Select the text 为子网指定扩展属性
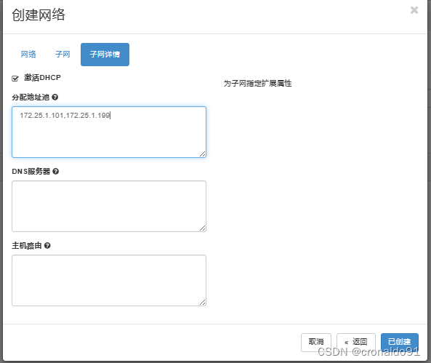This screenshot has height=363, width=431. 257,84
